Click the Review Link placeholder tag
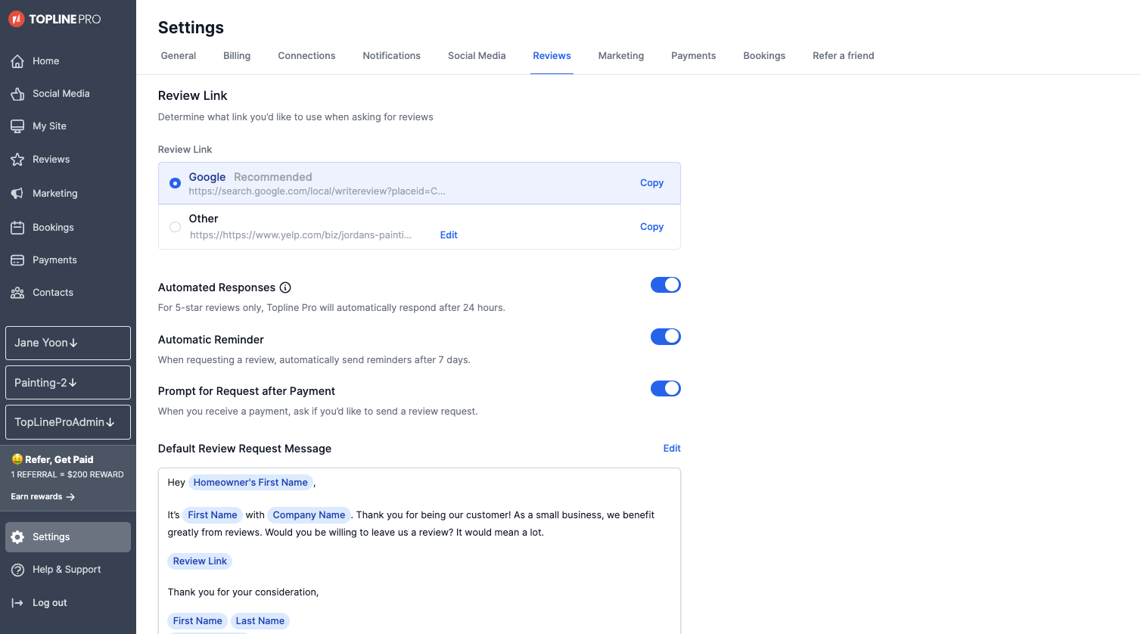 (x=200, y=561)
